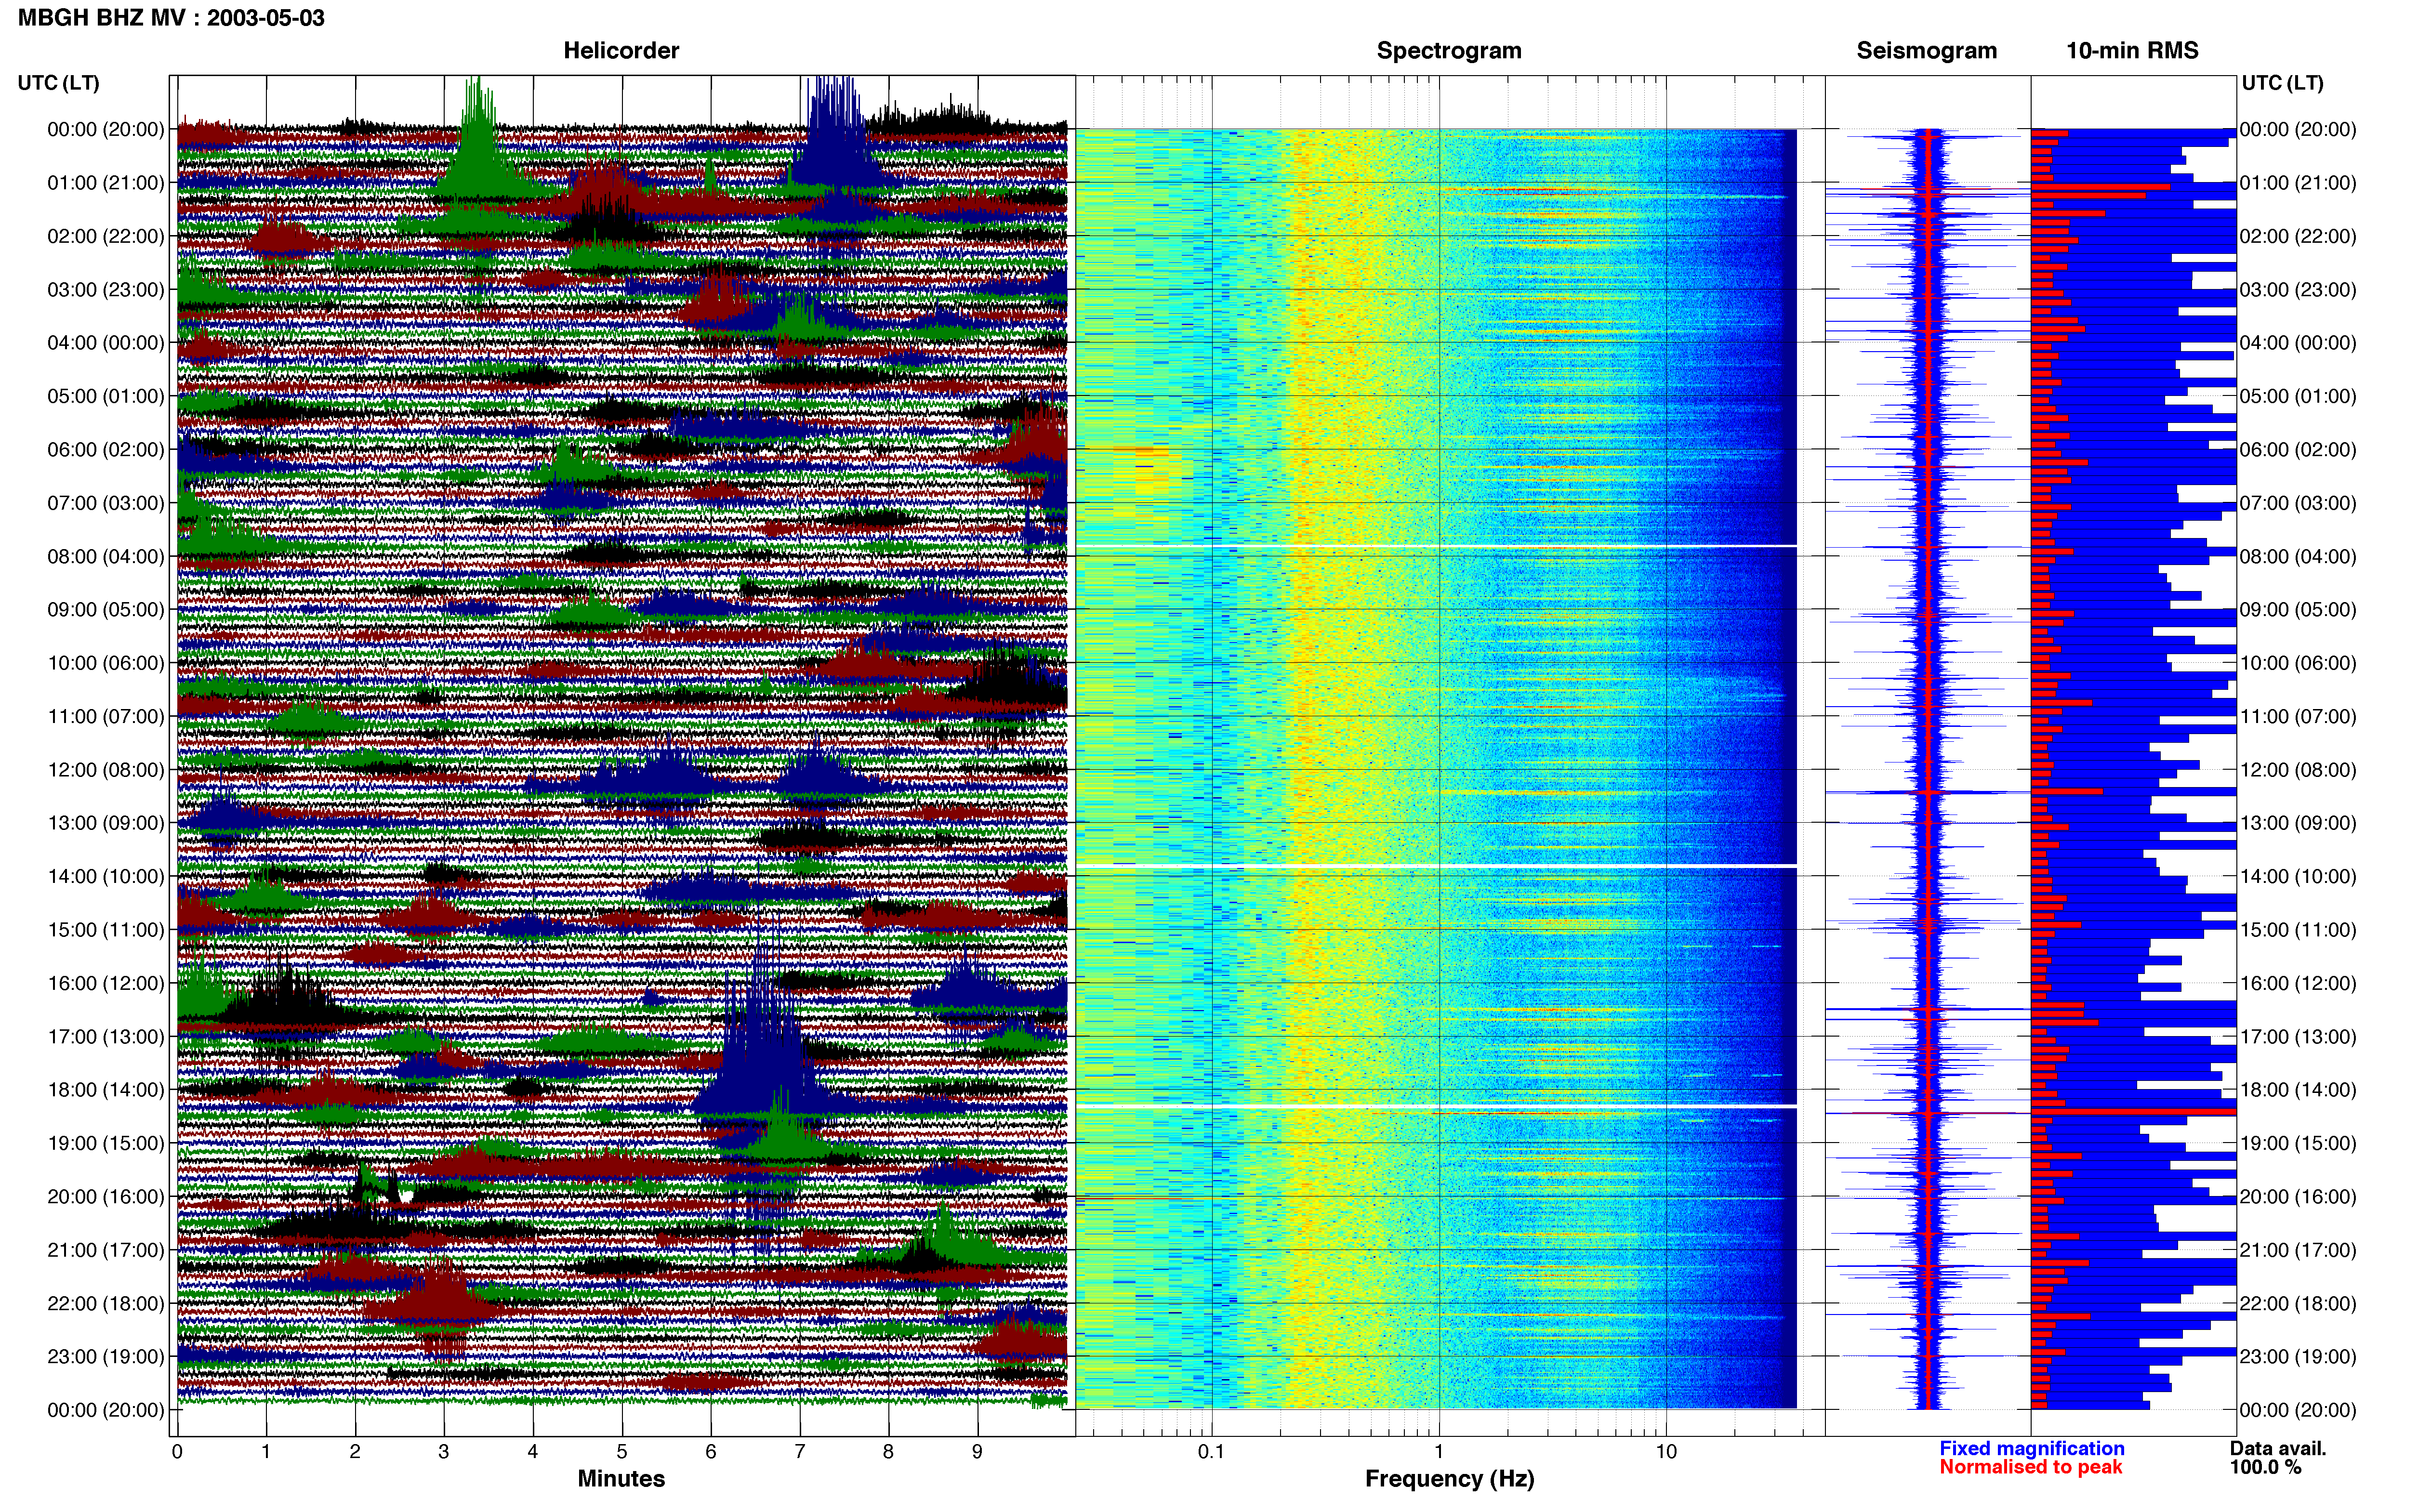
Task: Click the white gap line in spectrogram near 14:00
Action: pyautogui.click(x=1436, y=865)
